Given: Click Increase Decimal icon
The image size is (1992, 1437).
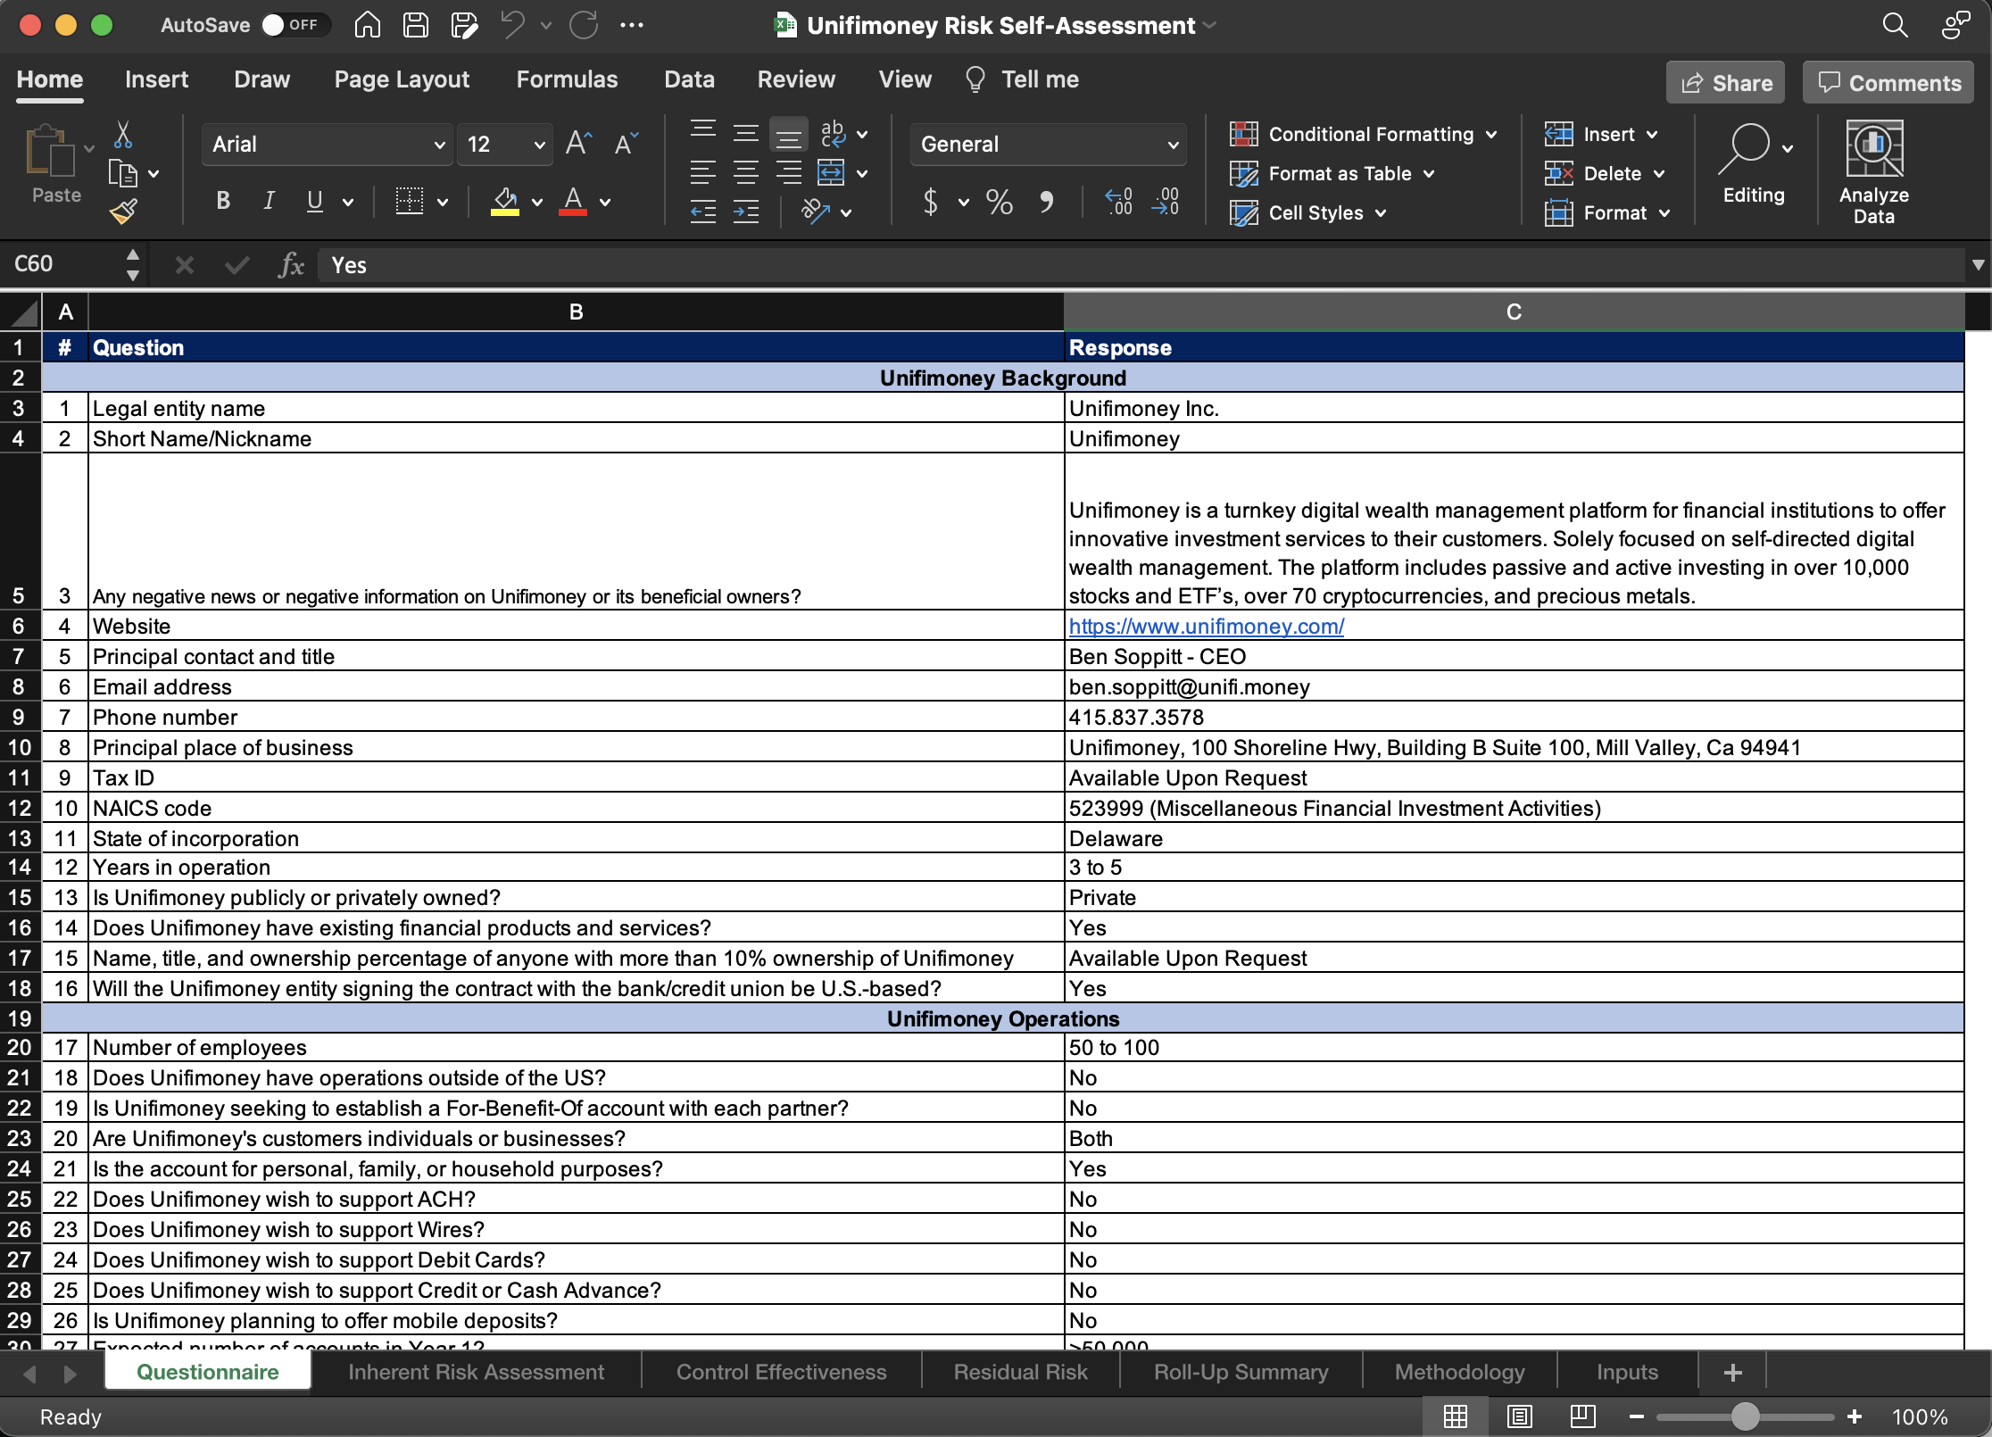Looking at the screenshot, I should (x=1118, y=203).
